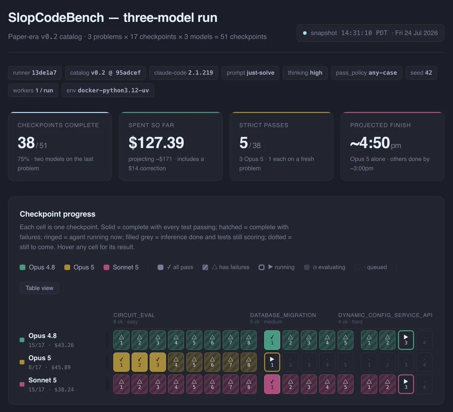Toggle the running status legend filter
The height and width of the screenshot is (412, 453).
pyautogui.click(x=276, y=267)
